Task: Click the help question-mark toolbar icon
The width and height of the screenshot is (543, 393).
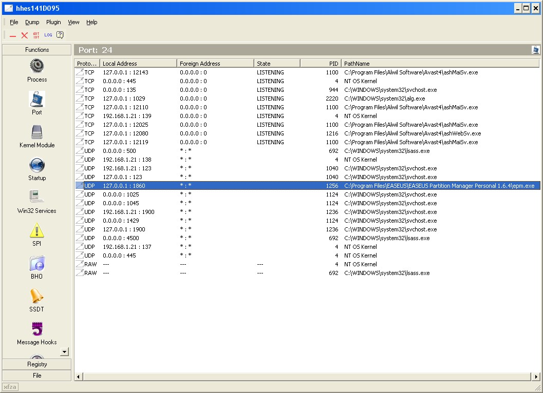Action: (x=60, y=35)
